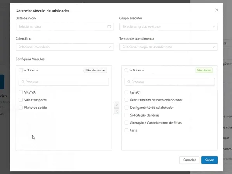Screen dimensions: 232x174
Task: Click move-right arrow transfer button
Action: point(117,105)
